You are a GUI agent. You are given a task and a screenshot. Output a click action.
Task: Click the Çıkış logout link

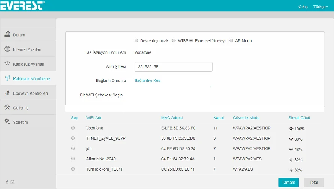click(x=303, y=7)
